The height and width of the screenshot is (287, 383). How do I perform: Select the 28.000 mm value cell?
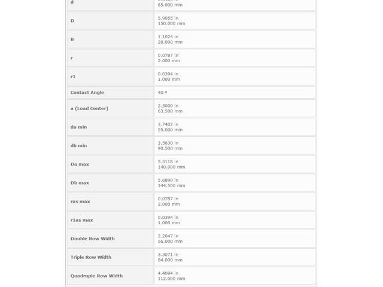coord(235,39)
